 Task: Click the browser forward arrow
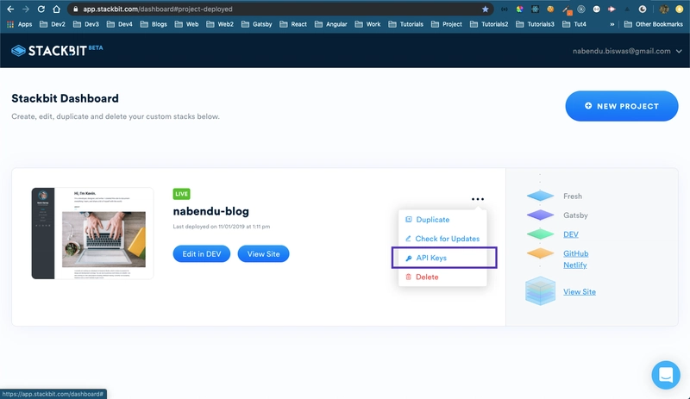click(x=26, y=9)
